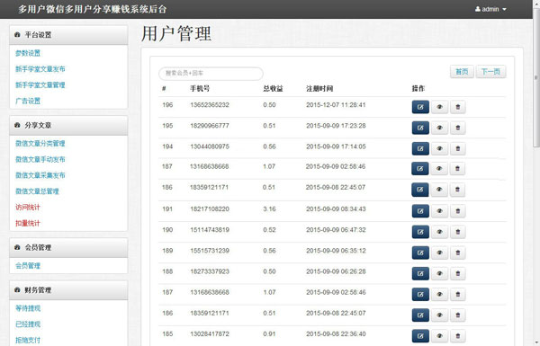Collapse the 平台设置 panel header
Image resolution: width=540 pixels, height=346 pixels.
click(x=68, y=35)
